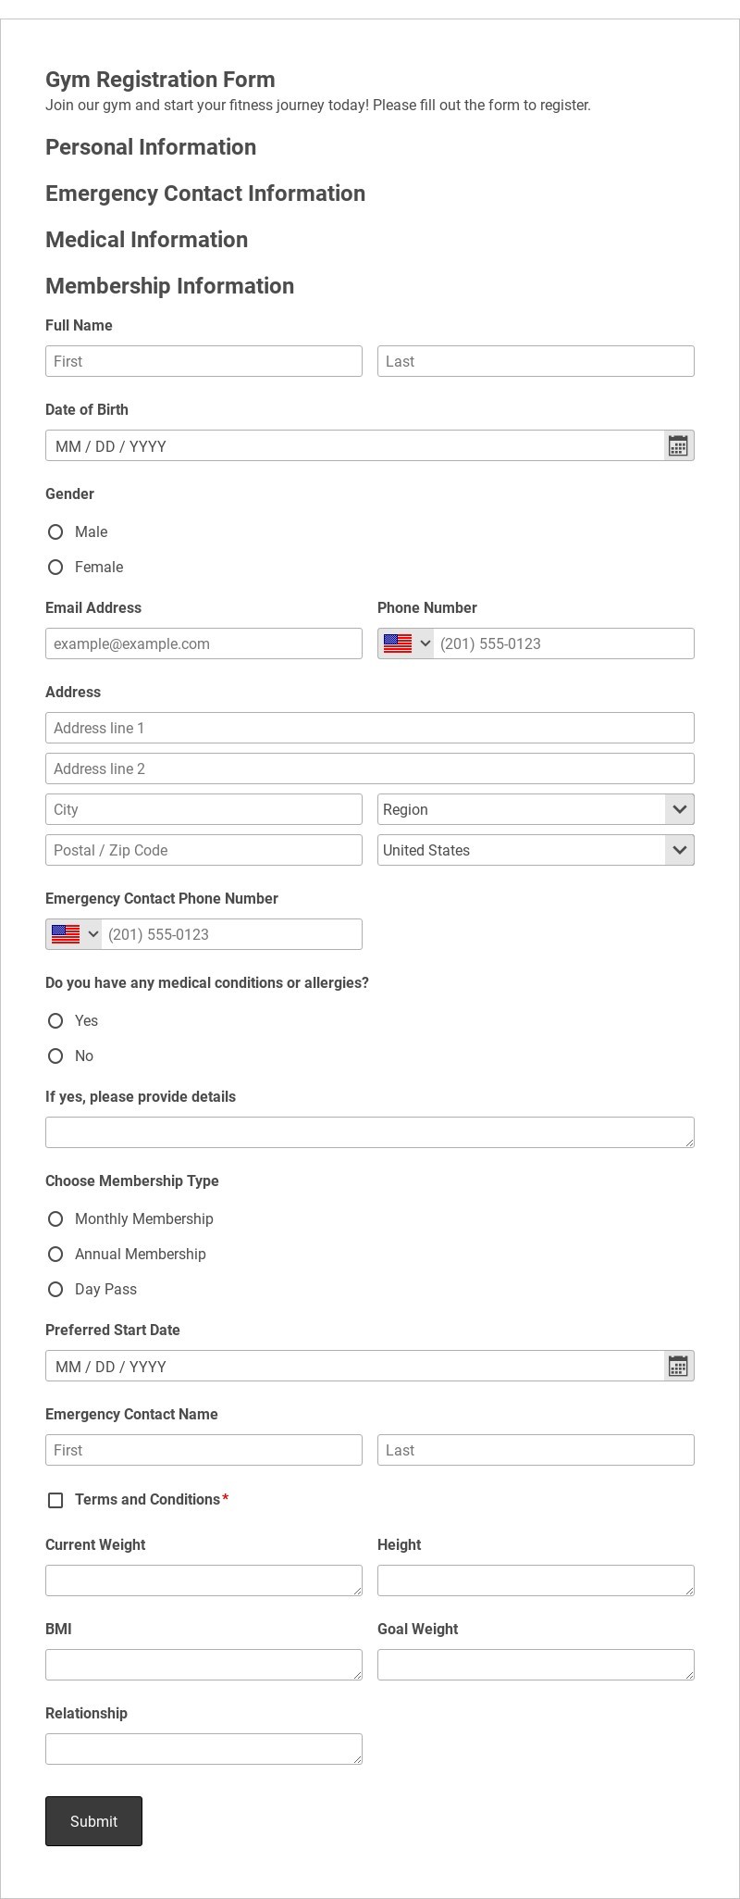Click the Phone Number US flag icon
This screenshot has width=740, height=1899.
[398, 643]
